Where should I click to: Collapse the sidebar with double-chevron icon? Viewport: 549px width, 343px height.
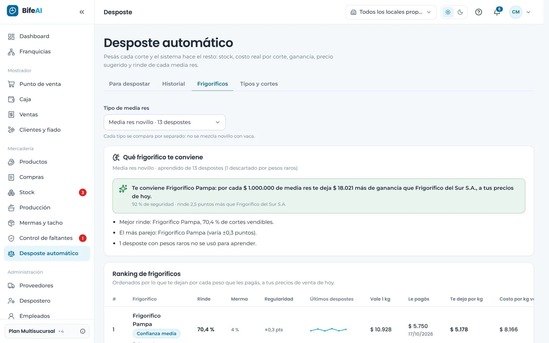coord(82,12)
